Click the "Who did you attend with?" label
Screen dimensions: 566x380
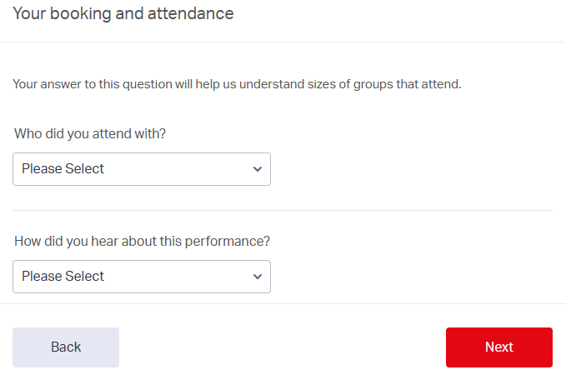tap(96, 133)
